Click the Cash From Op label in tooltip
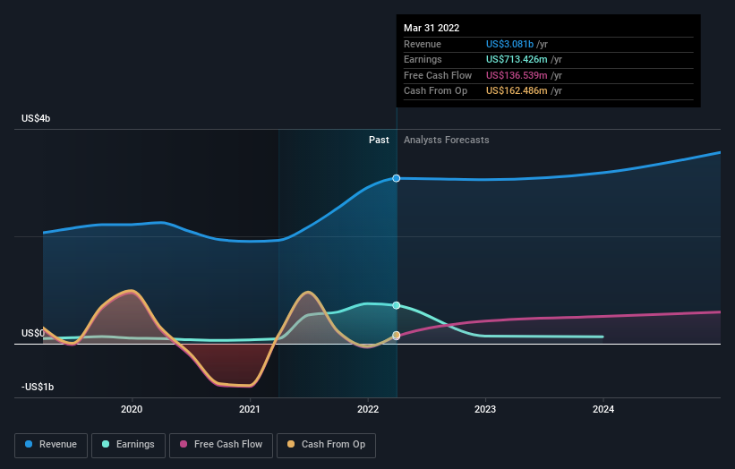Screen dimensions: 735x469 (x=435, y=91)
